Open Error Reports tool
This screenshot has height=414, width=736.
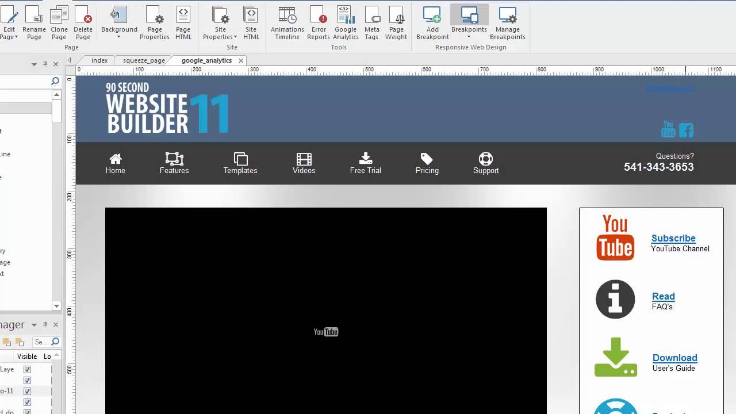click(x=318, y=23)
